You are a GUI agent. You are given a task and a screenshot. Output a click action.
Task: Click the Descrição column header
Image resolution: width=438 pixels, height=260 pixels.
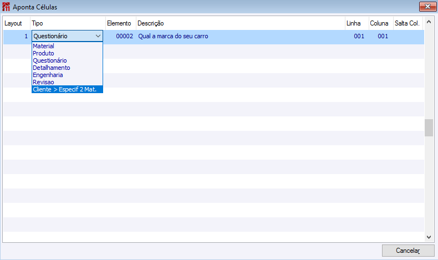pos(241,23)
